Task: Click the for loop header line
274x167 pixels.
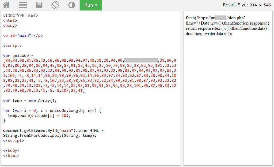Action: coord(52,110)
